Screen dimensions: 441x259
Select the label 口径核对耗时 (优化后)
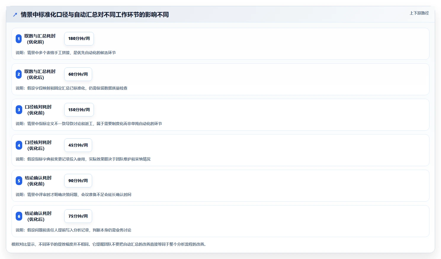pyautogui.click(x=38, y=145)
